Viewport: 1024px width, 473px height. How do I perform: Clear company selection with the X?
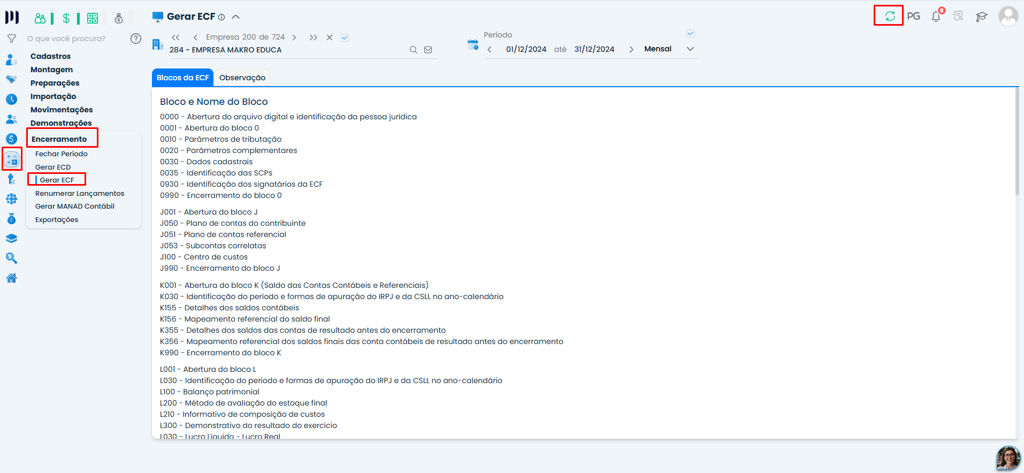click(330, 37)
